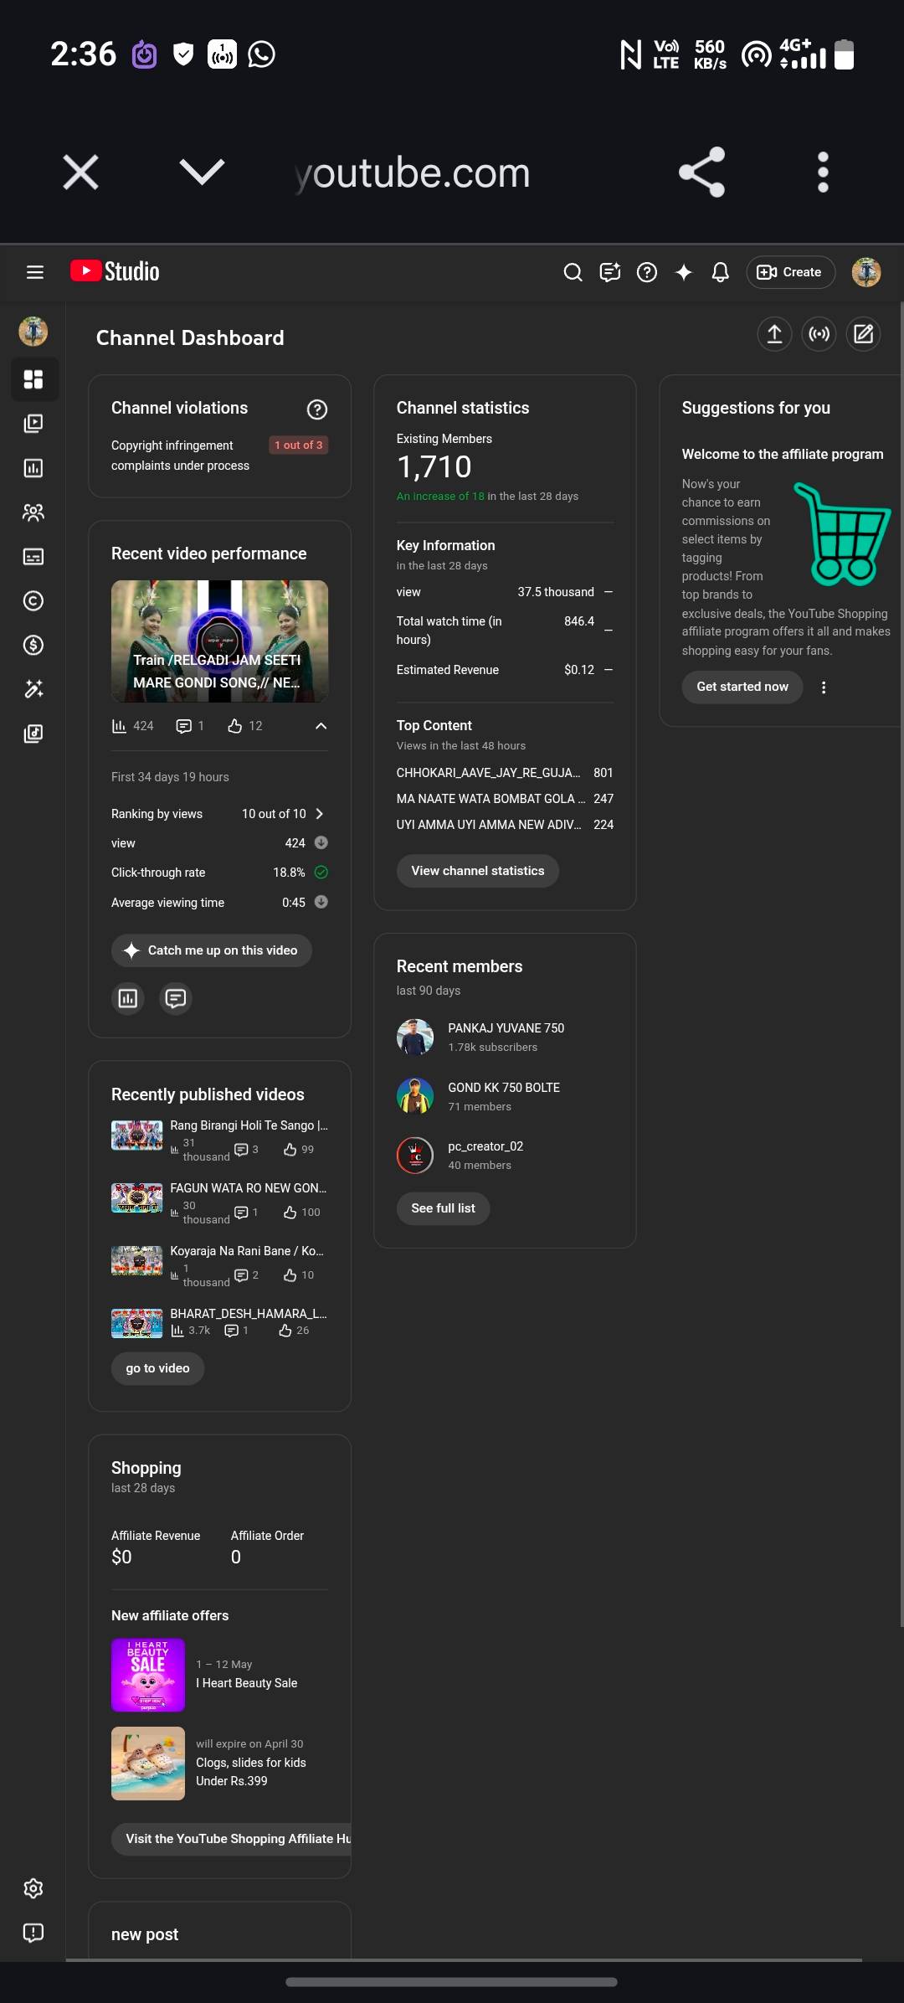Viewport: 904px width, 2003px height.
Task: Expand Ranking by views arrow
Action: 319,814
